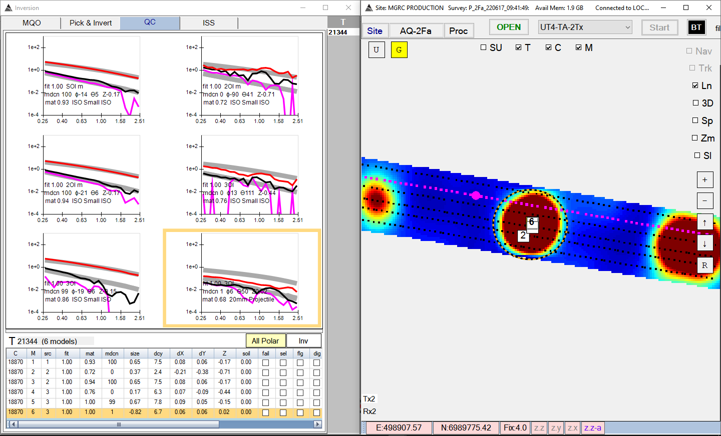The height and width of the screenshot is (436, 721).
Task: Click the Inv button
Action: click(303, 340)
